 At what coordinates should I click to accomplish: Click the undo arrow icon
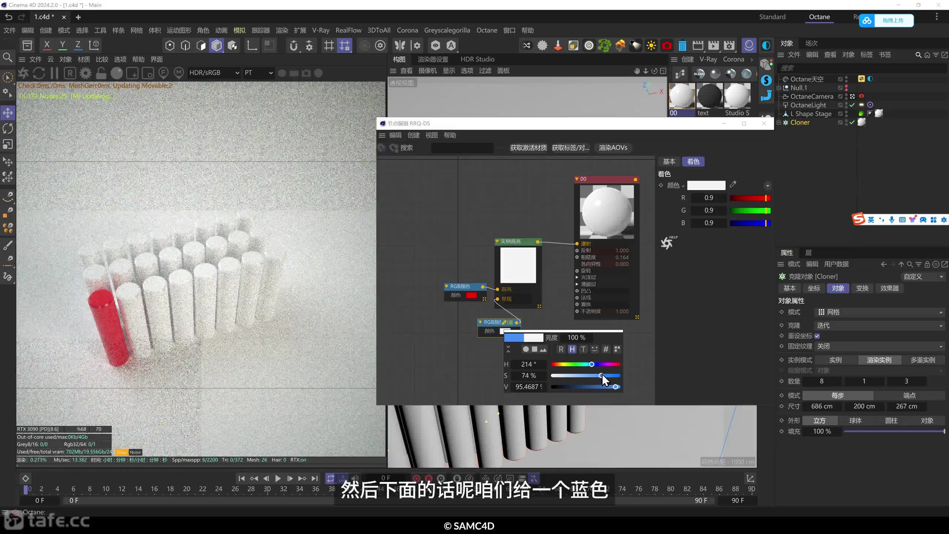click(9, 17)
